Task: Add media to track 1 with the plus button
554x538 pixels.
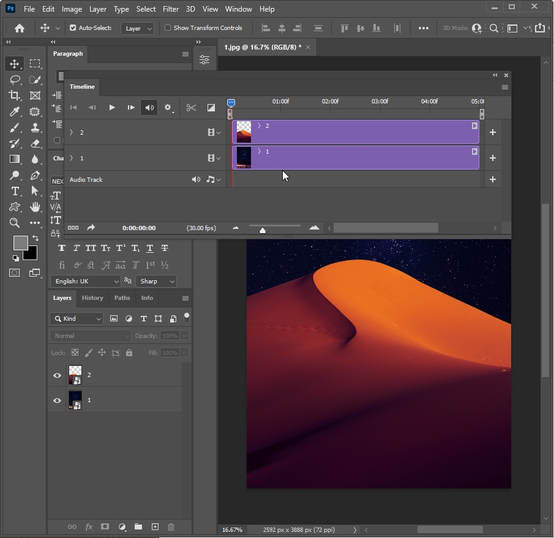Action: (x=492, y=158)
